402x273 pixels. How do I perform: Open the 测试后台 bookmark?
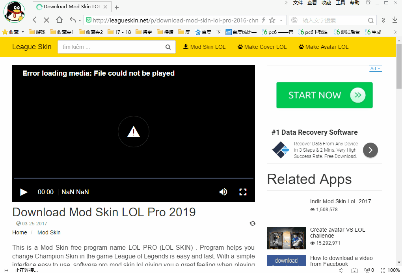(x=347, y=32)
